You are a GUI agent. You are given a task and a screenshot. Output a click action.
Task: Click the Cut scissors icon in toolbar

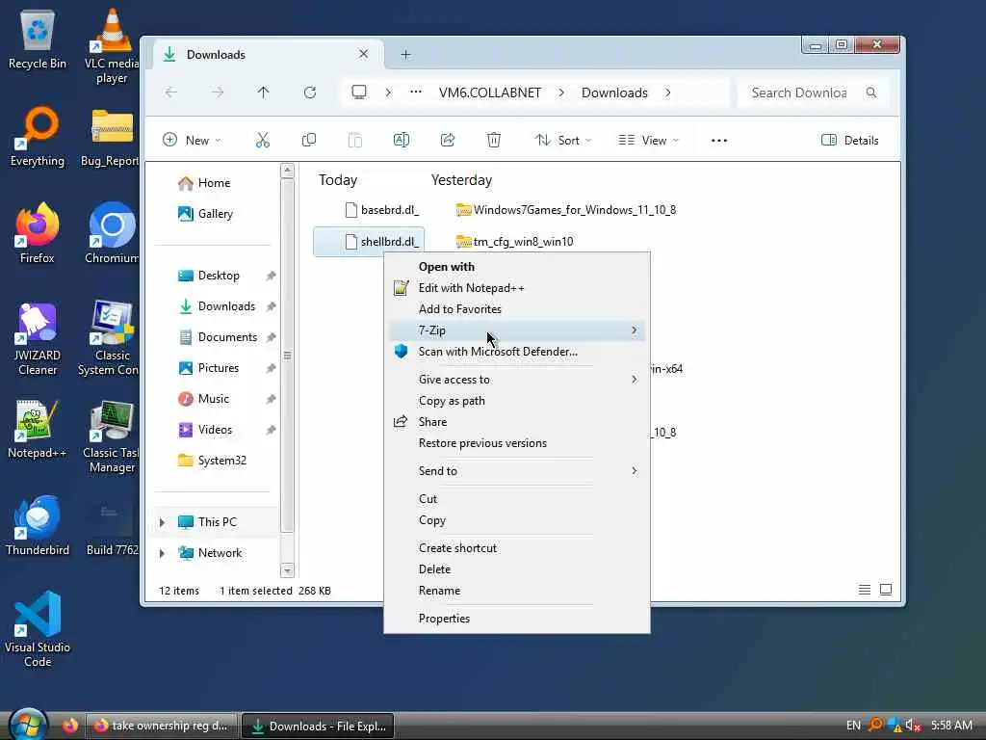pyautogui.click(x=262, y=141)
